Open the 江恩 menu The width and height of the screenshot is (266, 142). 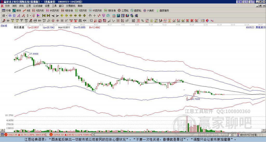(28, 6)
